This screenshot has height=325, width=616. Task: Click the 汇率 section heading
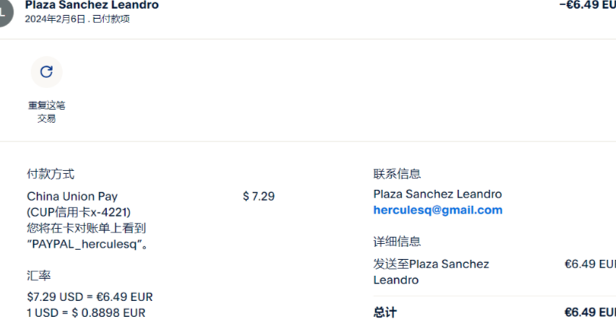coord(39,276)
